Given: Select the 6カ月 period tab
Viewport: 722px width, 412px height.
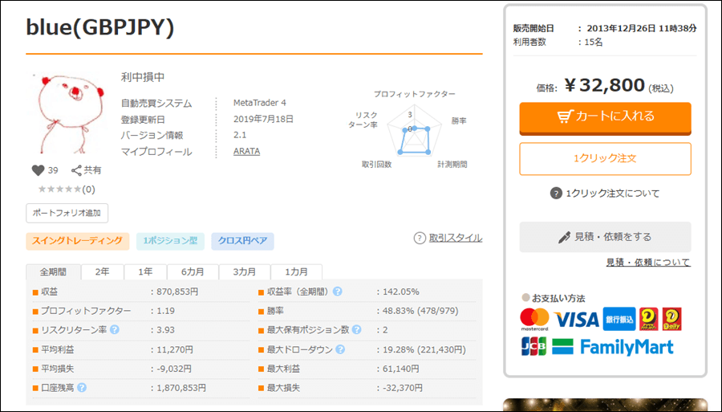Looking at the screenshot, I should 192,271.
